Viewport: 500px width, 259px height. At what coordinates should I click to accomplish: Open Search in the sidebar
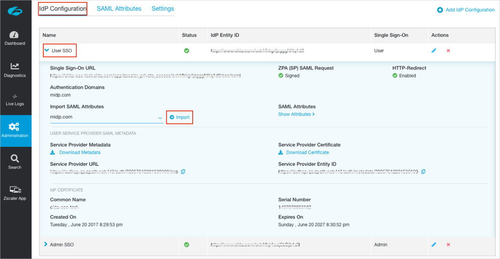(x=15, y=161)
